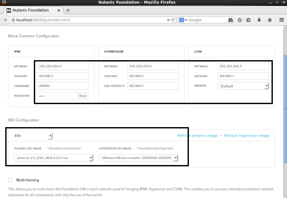The image size is (287, 198).
Task: Click the Hypervisor DNS server IP field
Action: click(x=153, y=86)
